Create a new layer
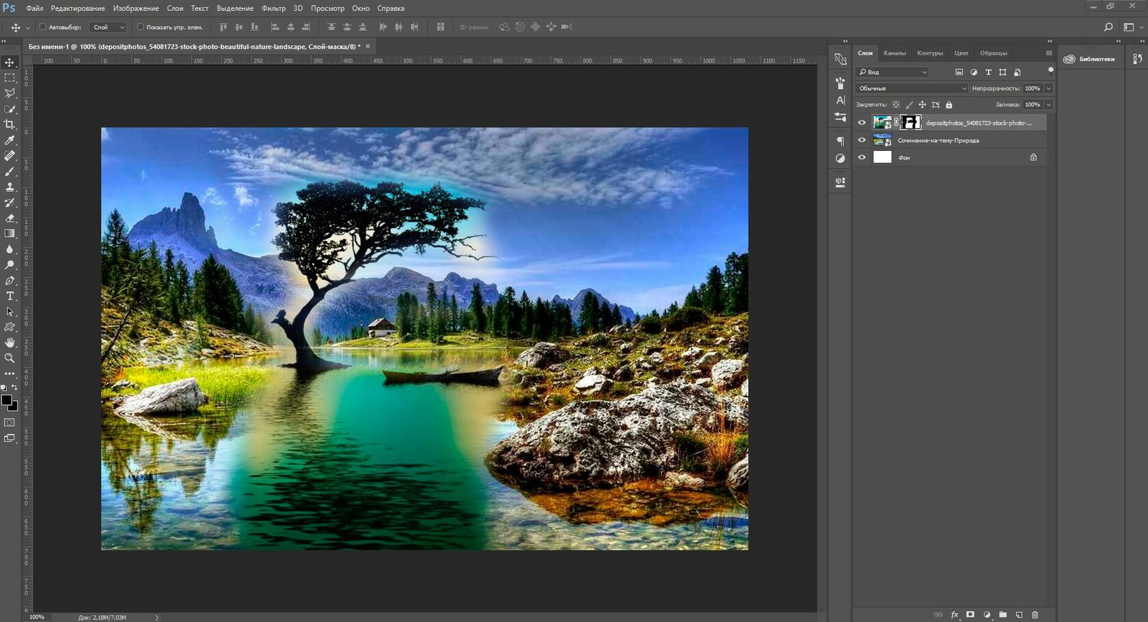Screen dimensions: 1148x622 (x=1019, y=615)
